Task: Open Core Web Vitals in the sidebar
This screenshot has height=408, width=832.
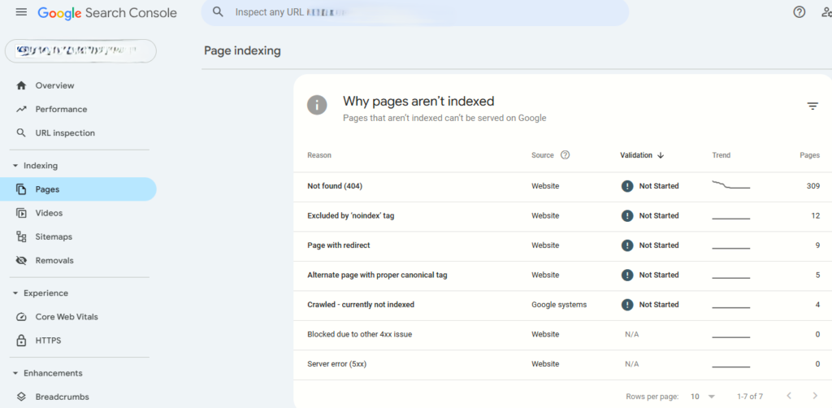Action: pos(79,317)
